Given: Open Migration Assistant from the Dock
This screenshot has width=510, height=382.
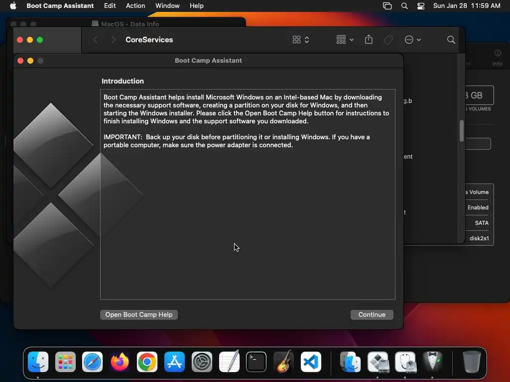Looking at the screenshot, I should coord(350,362).
